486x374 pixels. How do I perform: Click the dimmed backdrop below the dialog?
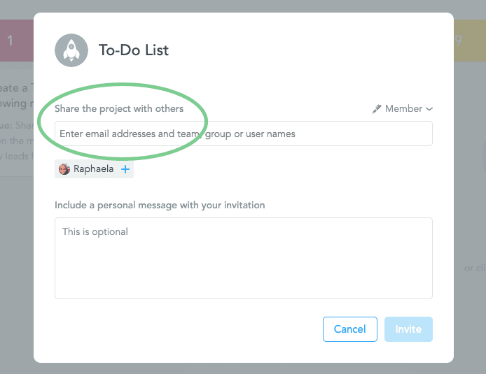pos(243,368)
